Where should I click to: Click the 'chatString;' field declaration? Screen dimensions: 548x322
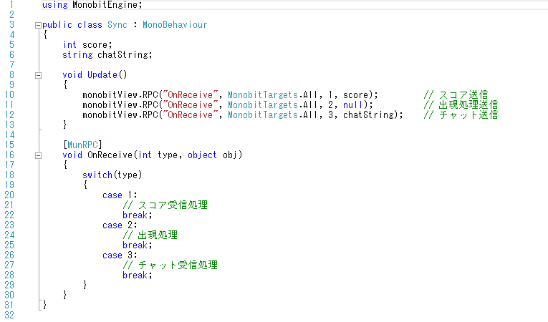[125, 55]
